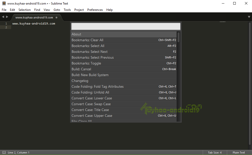Choose Bookmarks: Toggle command
The width and height of the screenshot is (252, 155).
[124, 63]
